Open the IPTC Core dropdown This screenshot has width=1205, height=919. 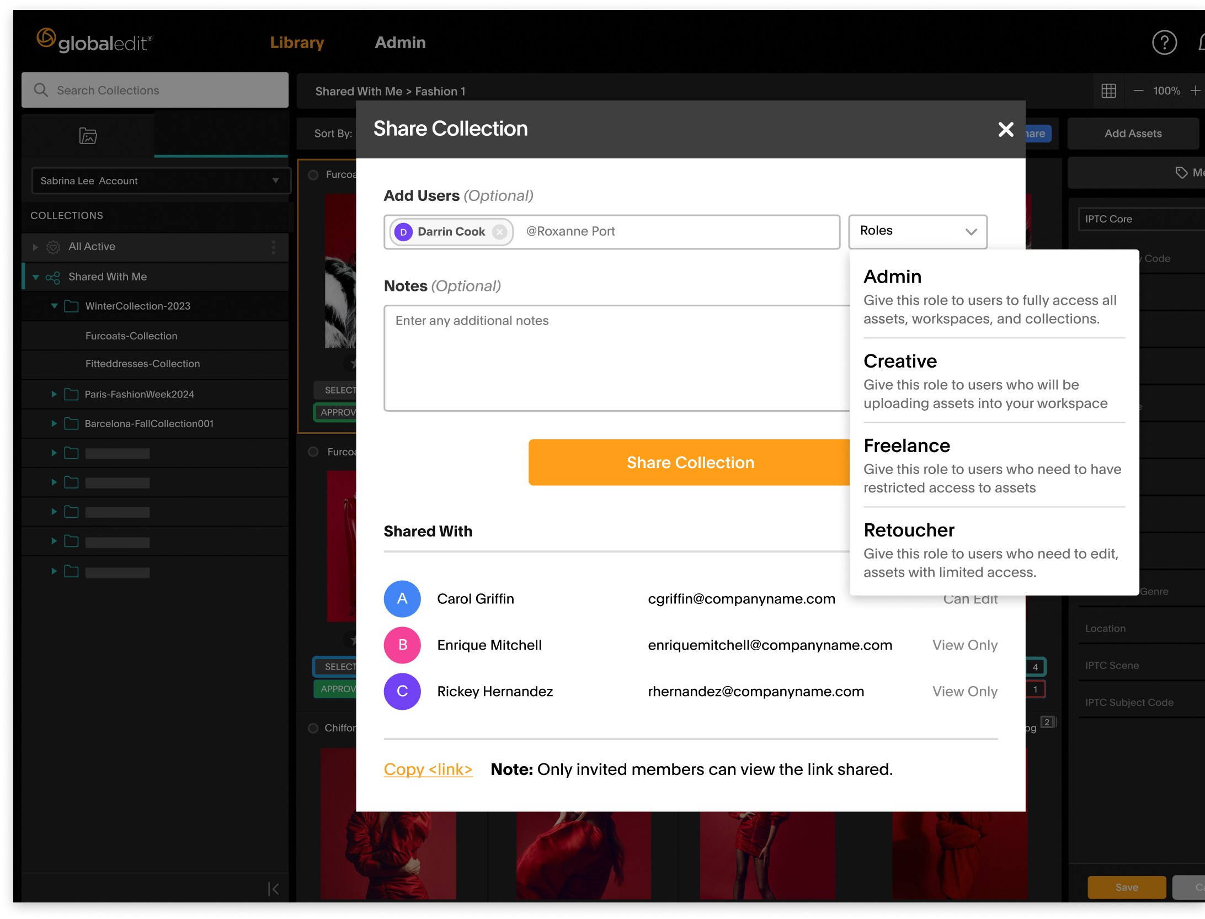point(1141,219)
